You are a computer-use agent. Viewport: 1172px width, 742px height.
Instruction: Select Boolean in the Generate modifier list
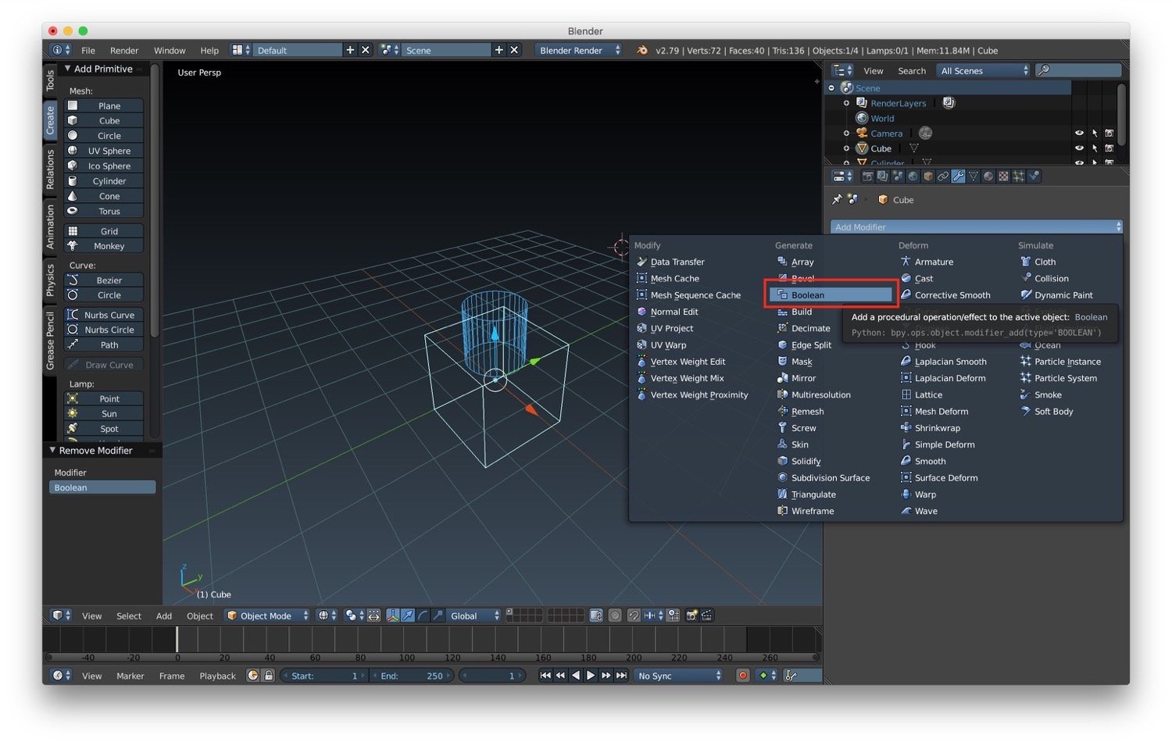[x=831, y=295]
